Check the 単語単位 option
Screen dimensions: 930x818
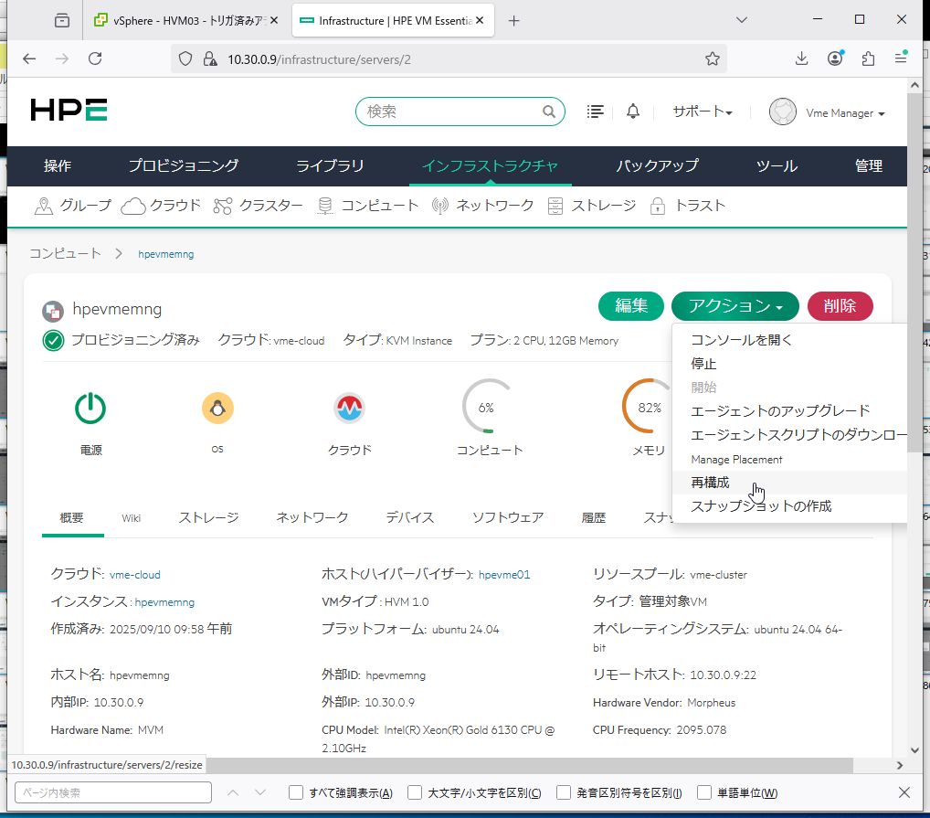click(704, 792)
